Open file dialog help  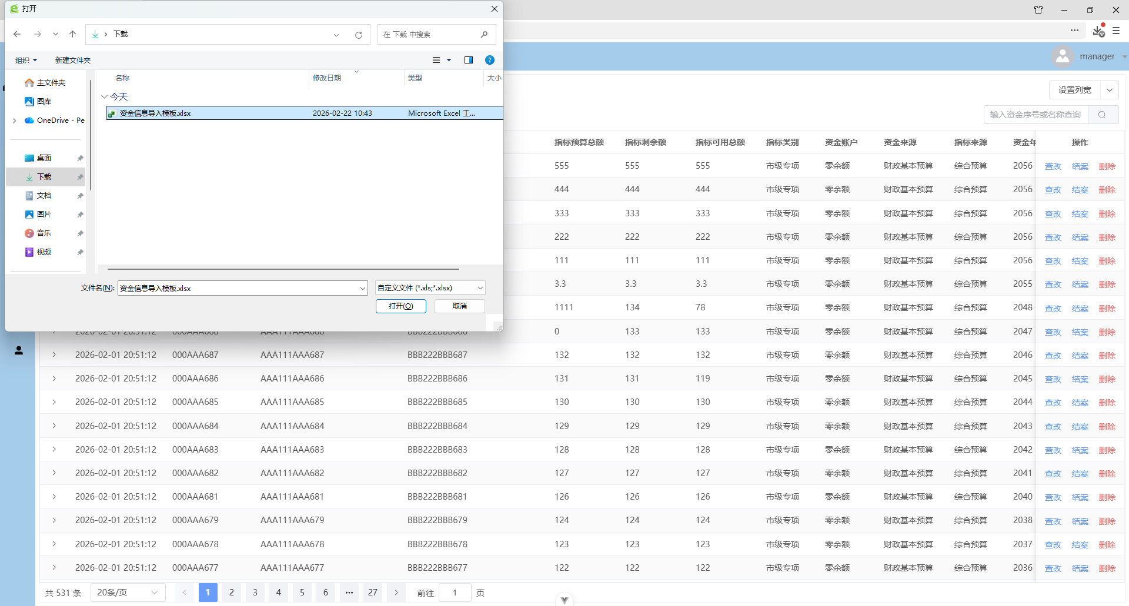[490, 60]
